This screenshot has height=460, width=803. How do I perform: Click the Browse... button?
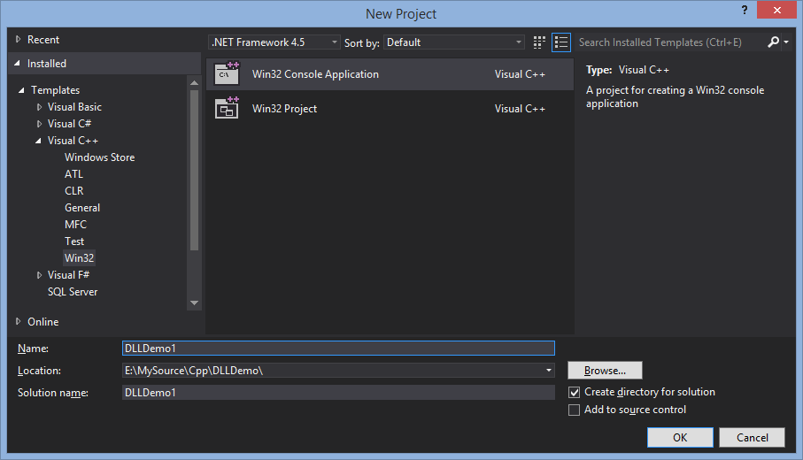(x=605, y=371)
